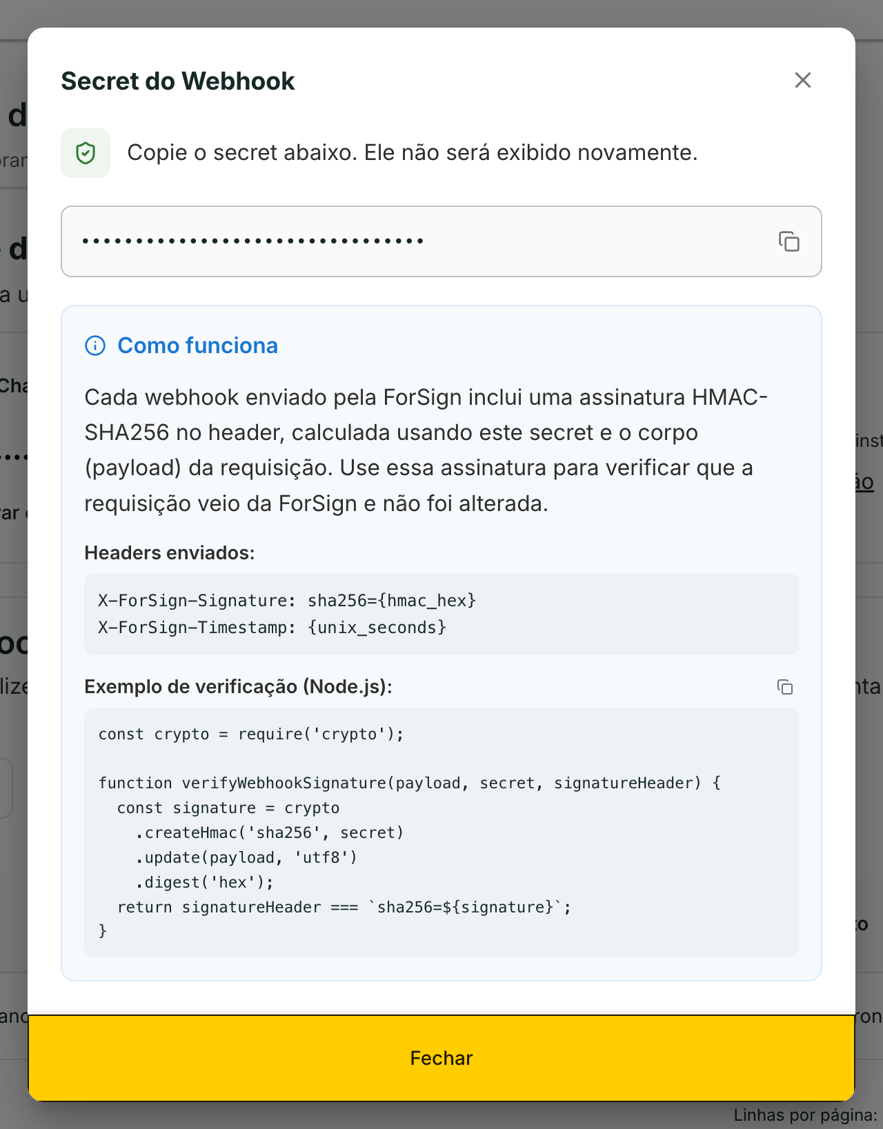Click the .createHmac('sha256', secret) code line
Viewport: 883px width, 1129px height.
pos(269,833)
